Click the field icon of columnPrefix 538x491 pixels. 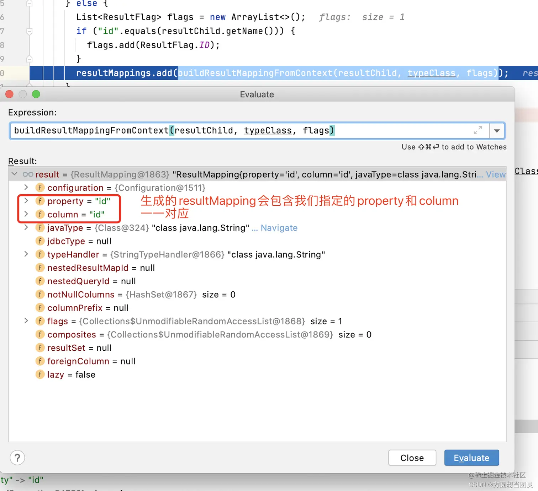pyautogui.click(x=40, y=308)
